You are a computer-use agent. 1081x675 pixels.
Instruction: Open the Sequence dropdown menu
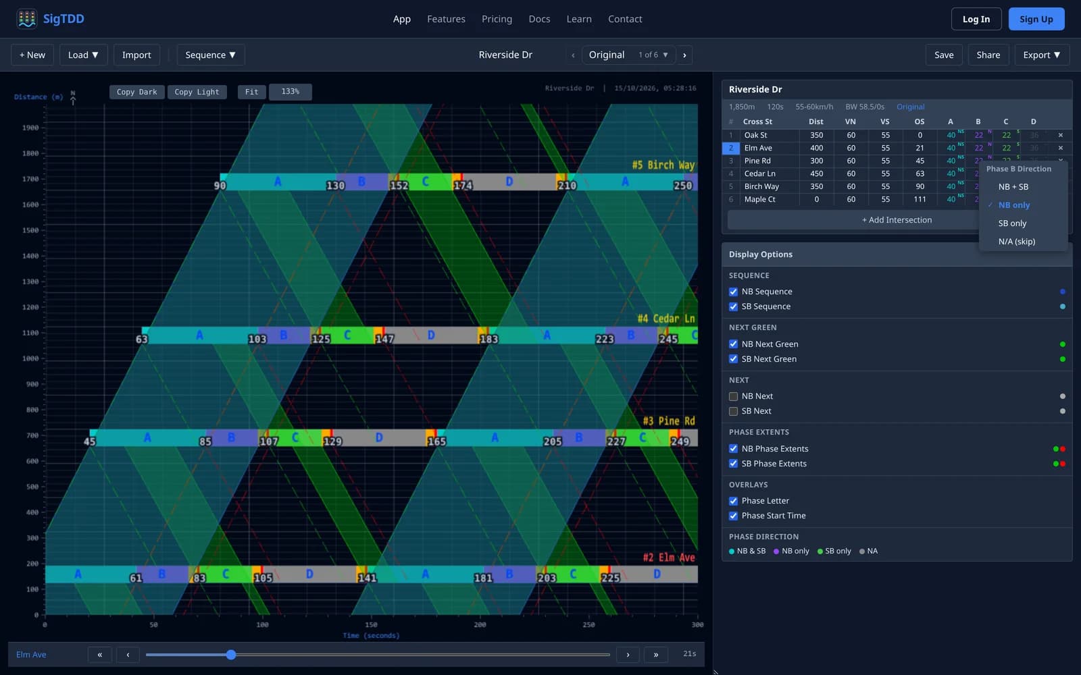(211, 55)
